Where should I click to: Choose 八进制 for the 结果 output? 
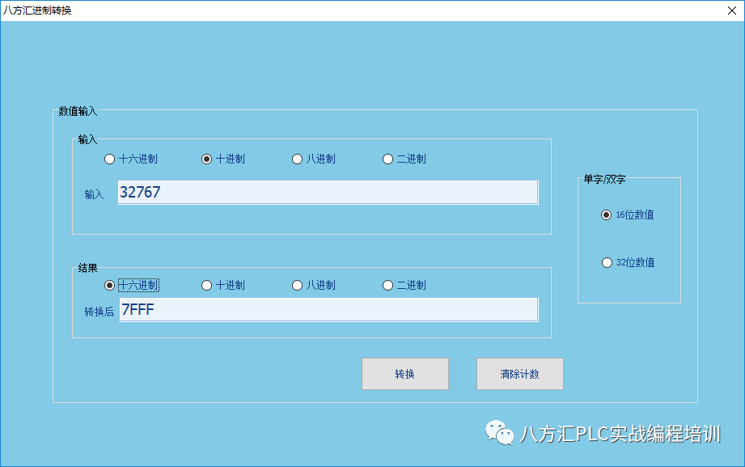[x=298, y=285]
